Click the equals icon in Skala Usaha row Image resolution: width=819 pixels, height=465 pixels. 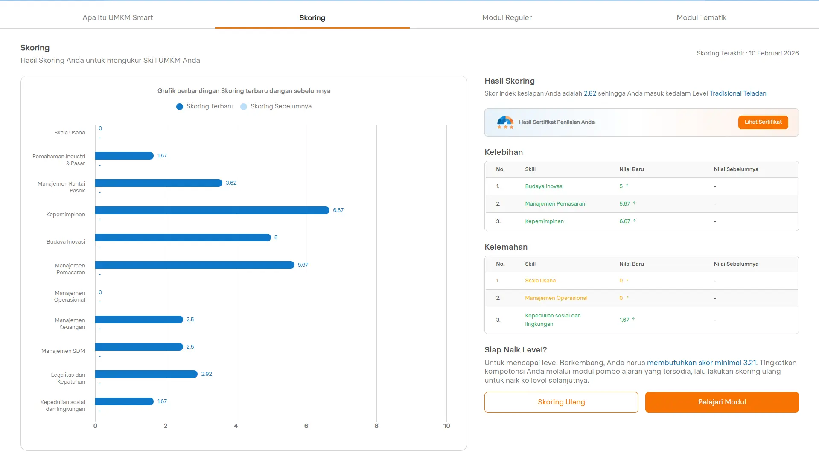(627, 280)
